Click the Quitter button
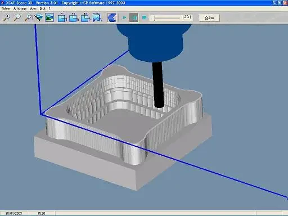The image size is (288, 216). (209, 18)
